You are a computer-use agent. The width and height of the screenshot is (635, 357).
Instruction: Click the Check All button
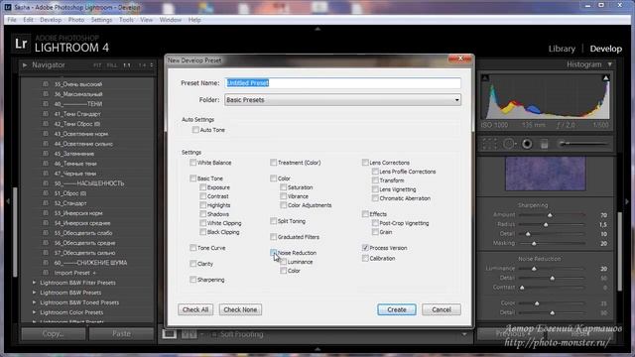point(195,309)
